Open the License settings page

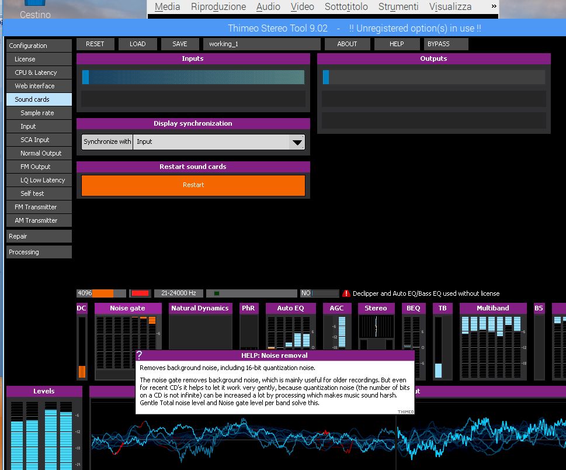tap(39, 59)
